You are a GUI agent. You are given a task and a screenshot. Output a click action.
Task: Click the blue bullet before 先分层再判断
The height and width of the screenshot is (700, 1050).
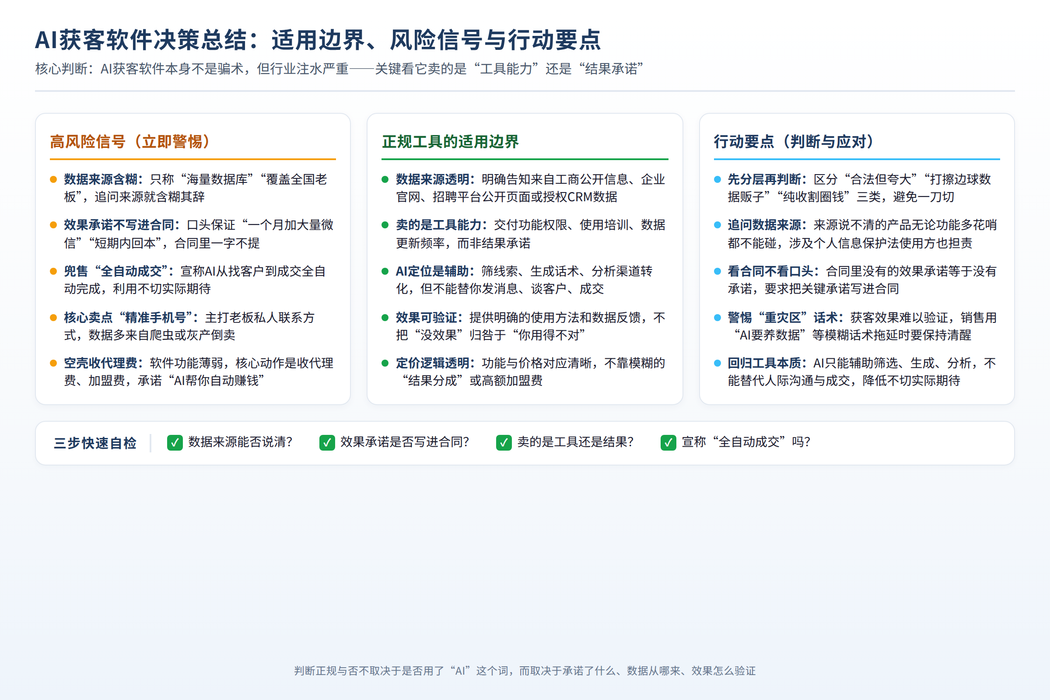pyautogui.click(x=717, y=179)
